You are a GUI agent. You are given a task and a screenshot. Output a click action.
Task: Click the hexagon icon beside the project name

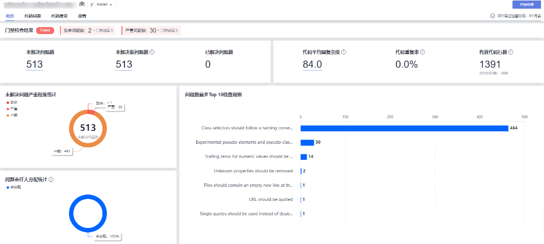[82, 4]
